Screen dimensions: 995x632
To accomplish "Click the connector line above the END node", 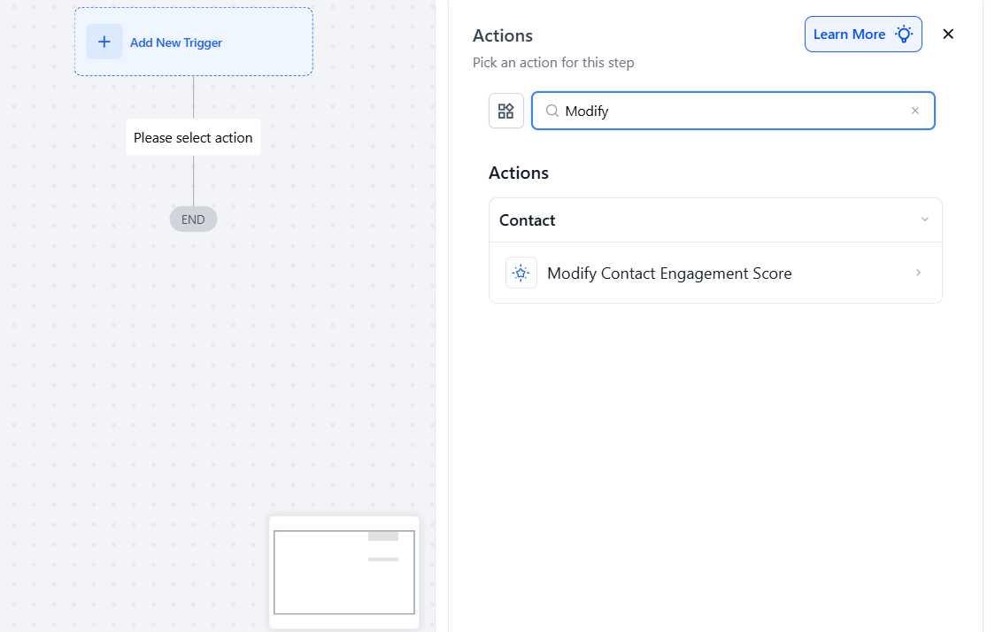I will tap(193, 181).
